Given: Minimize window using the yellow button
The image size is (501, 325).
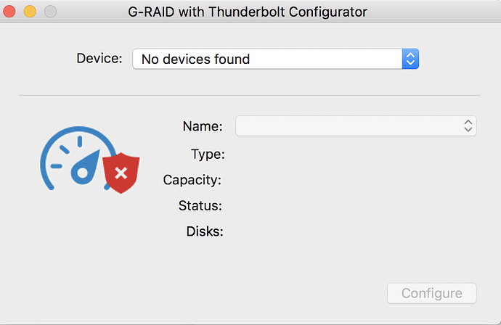Looking at the screenshot, I should point(30,12).
